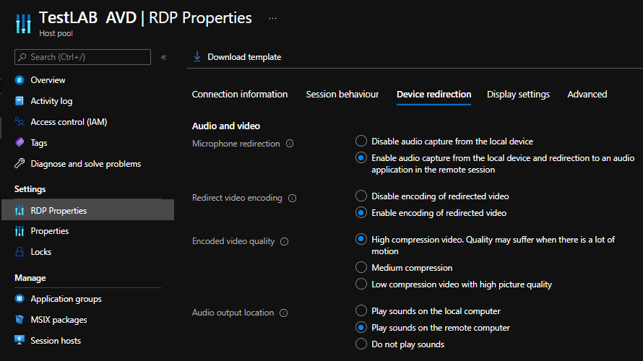The height and width of the screenshot is (361, 643).
Task: Select Disable audio capture from local device
Action: click(x=361, y=141)
